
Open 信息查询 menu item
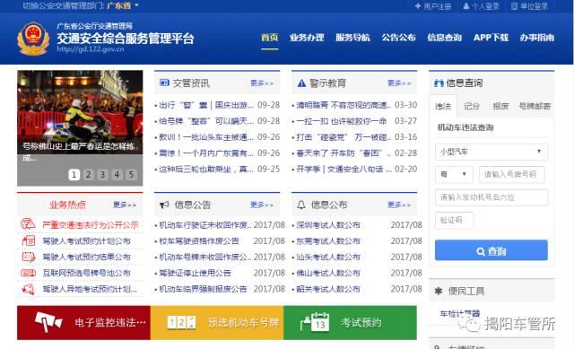[445, 38]
